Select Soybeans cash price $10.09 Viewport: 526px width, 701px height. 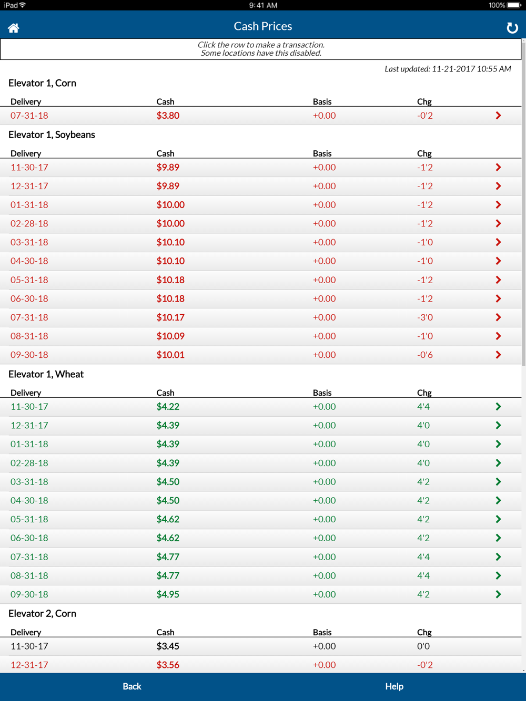[x=170, y=336]
